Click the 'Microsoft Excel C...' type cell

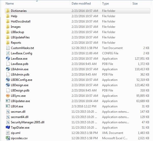tap(115, 138)
